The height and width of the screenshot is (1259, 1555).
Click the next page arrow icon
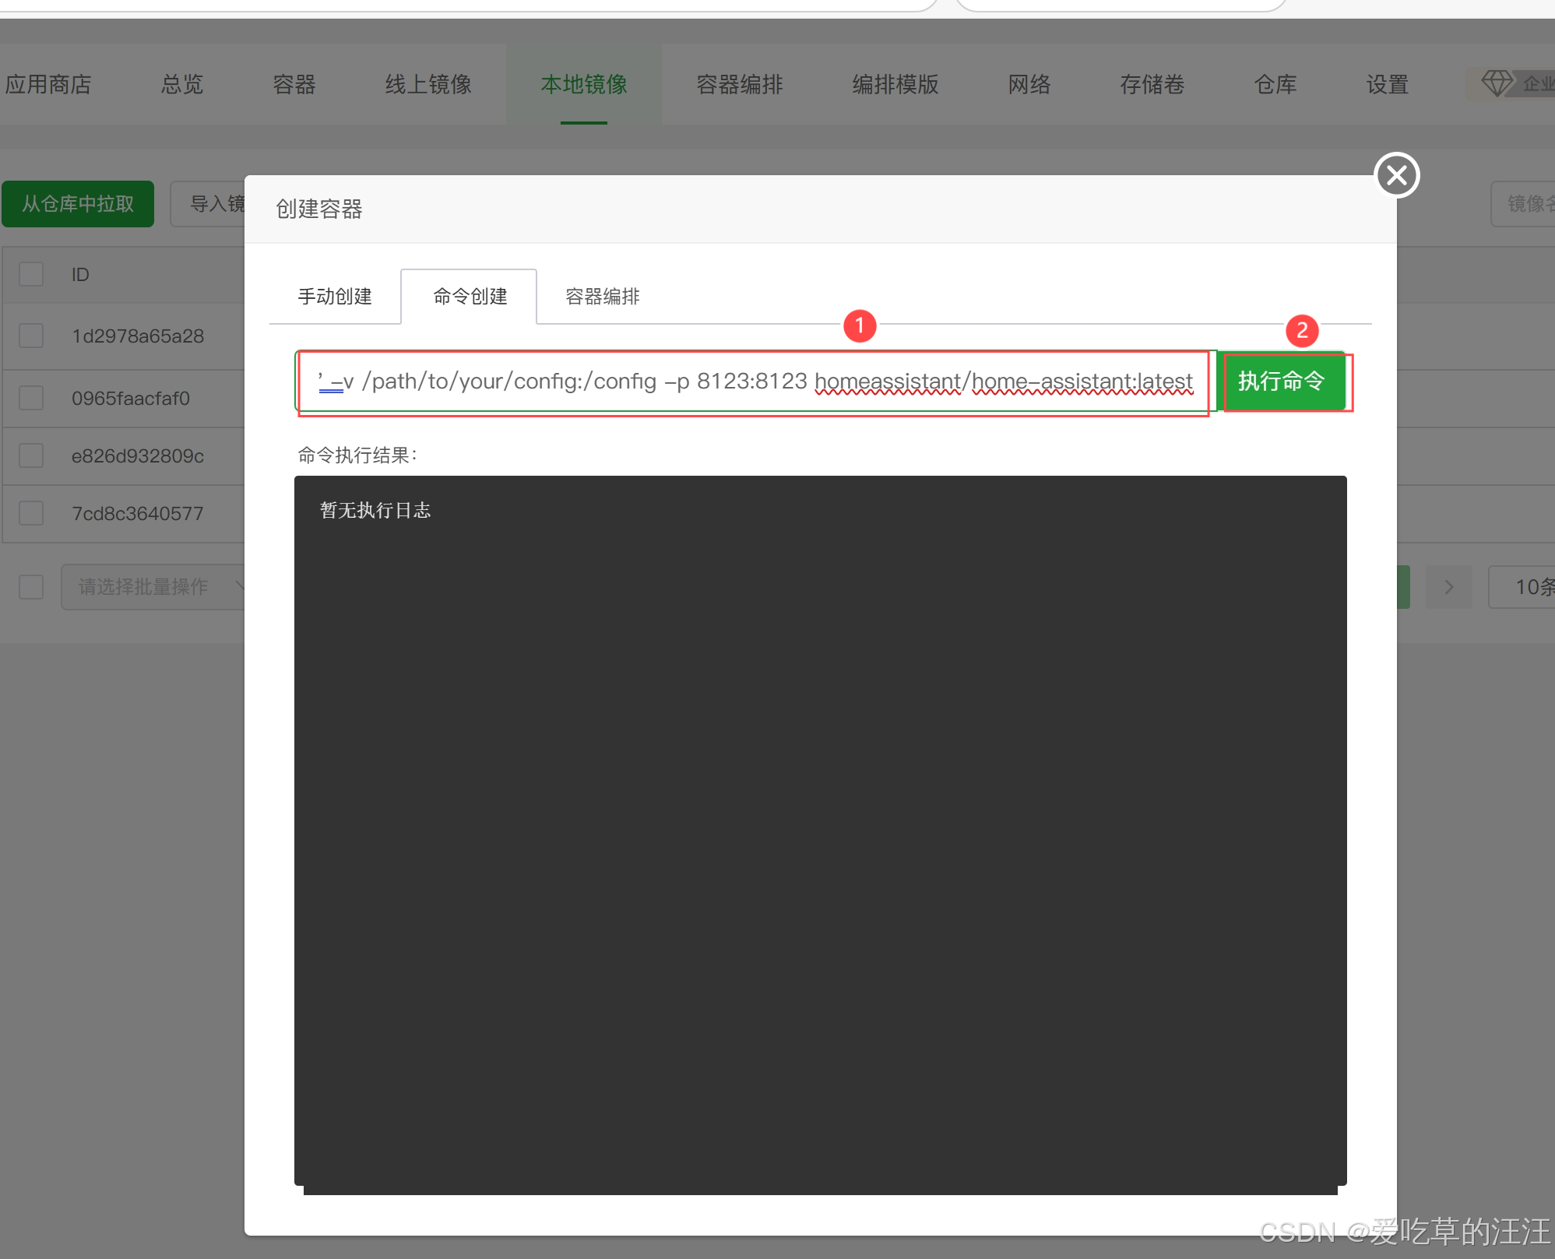[1448, 586]
